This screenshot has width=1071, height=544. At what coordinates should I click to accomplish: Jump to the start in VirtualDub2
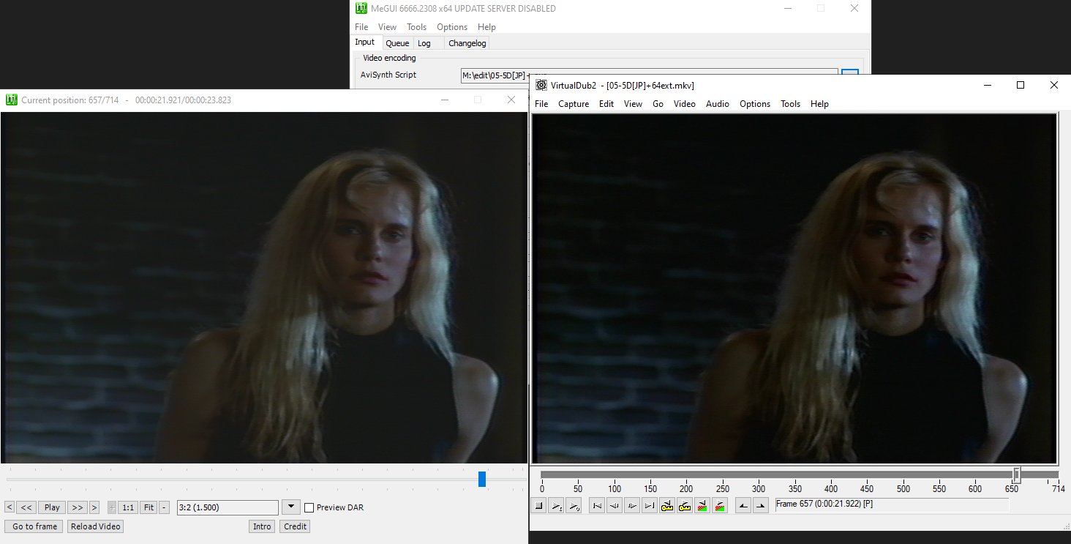pos(597,505)
